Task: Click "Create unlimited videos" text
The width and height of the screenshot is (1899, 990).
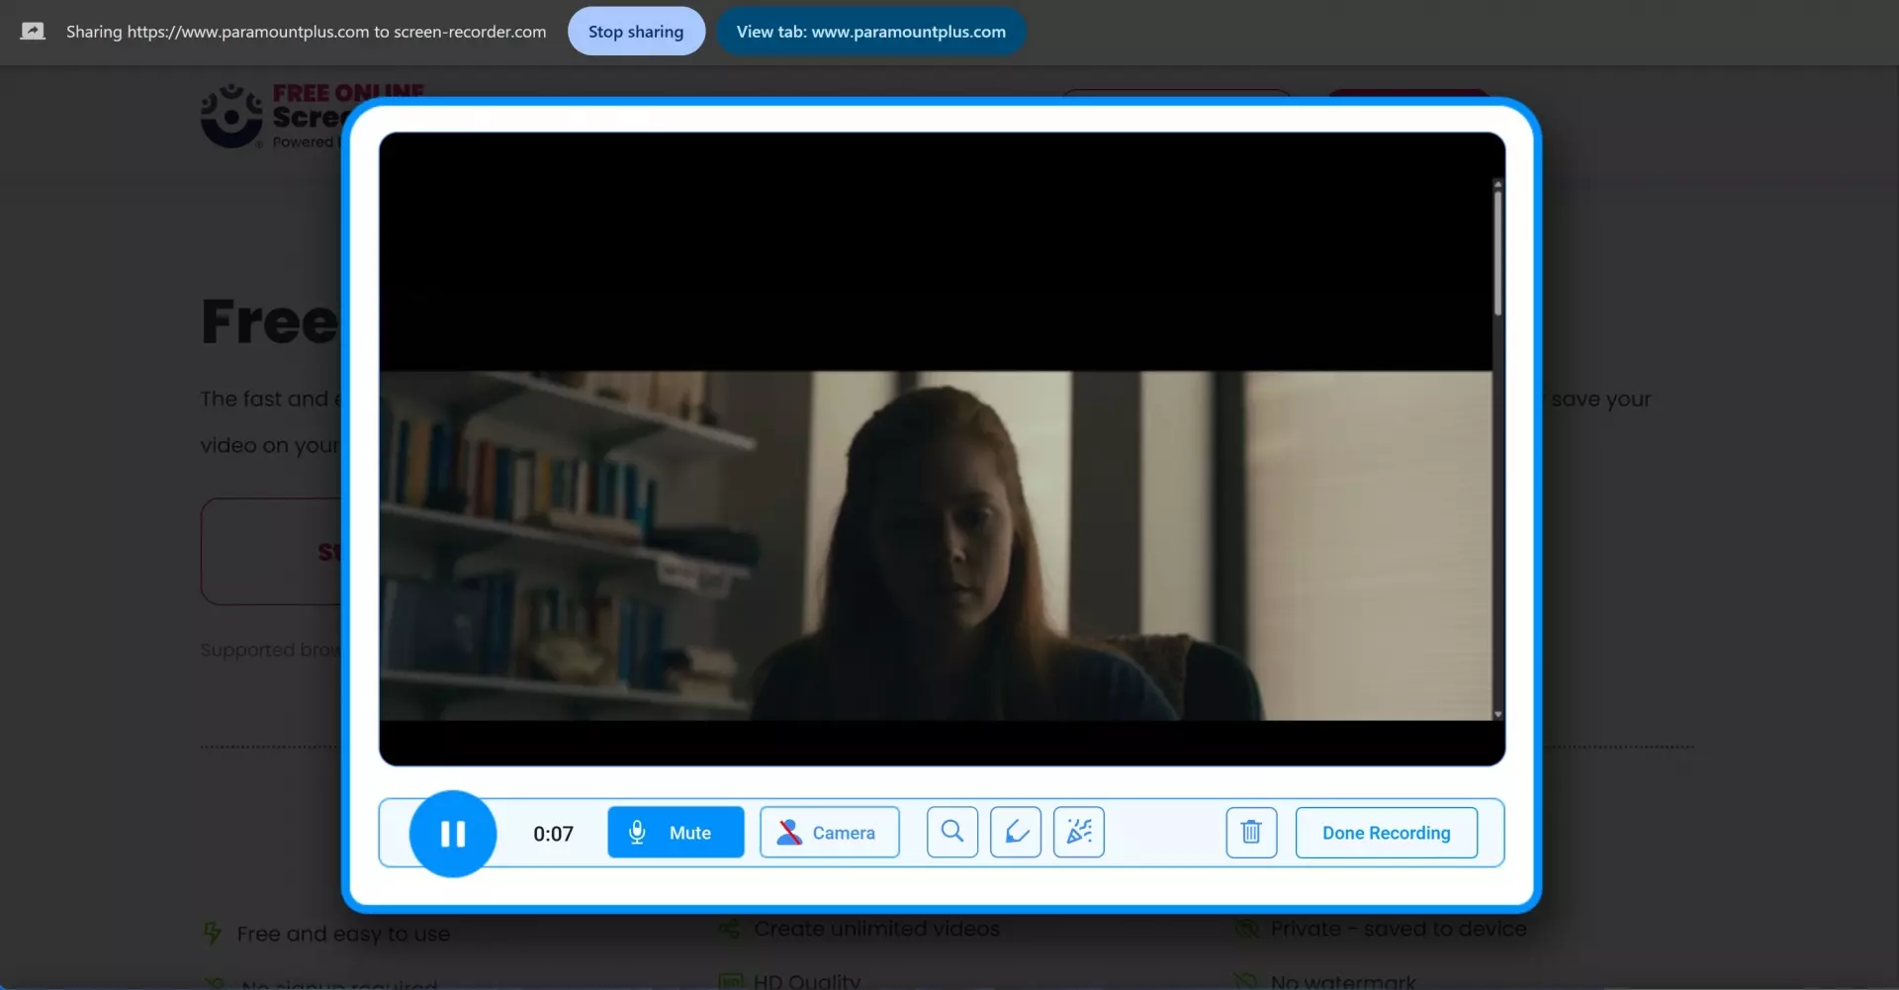Action: point(876,929)
